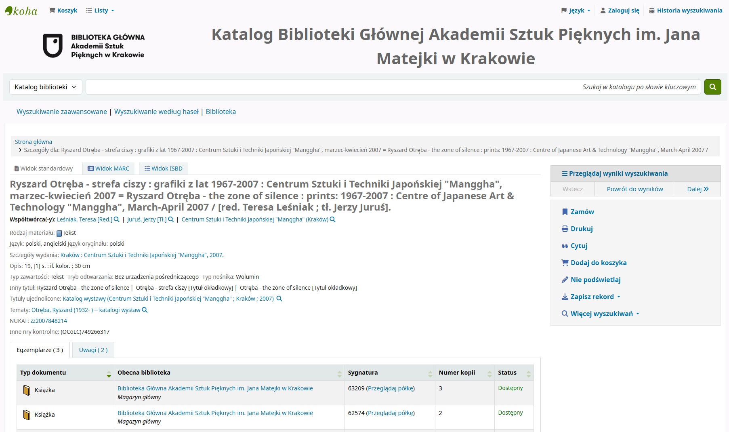Screen dimensions: 729x432
Task: Open the Koszyk cart in top bar
Action: pos(63,11)
